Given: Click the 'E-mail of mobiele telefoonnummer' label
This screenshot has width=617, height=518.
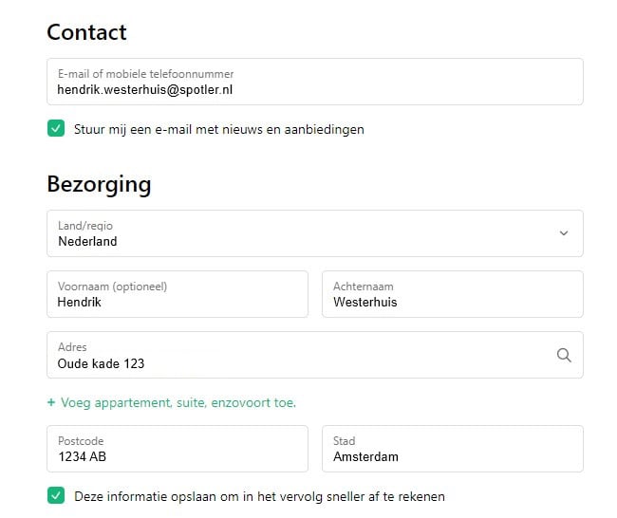Looking at the screenshot, I should tap(145, 74).
